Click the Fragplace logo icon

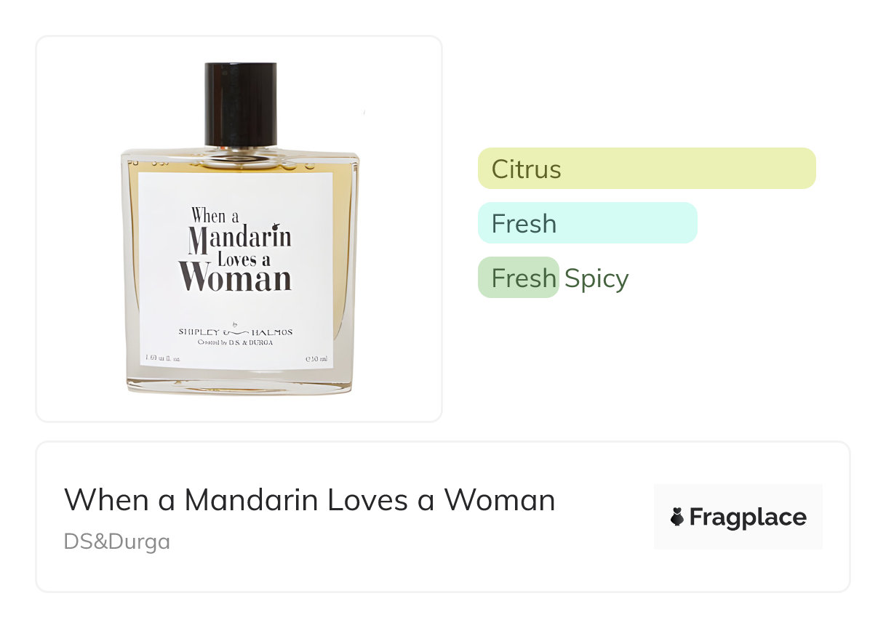point(677,518)
